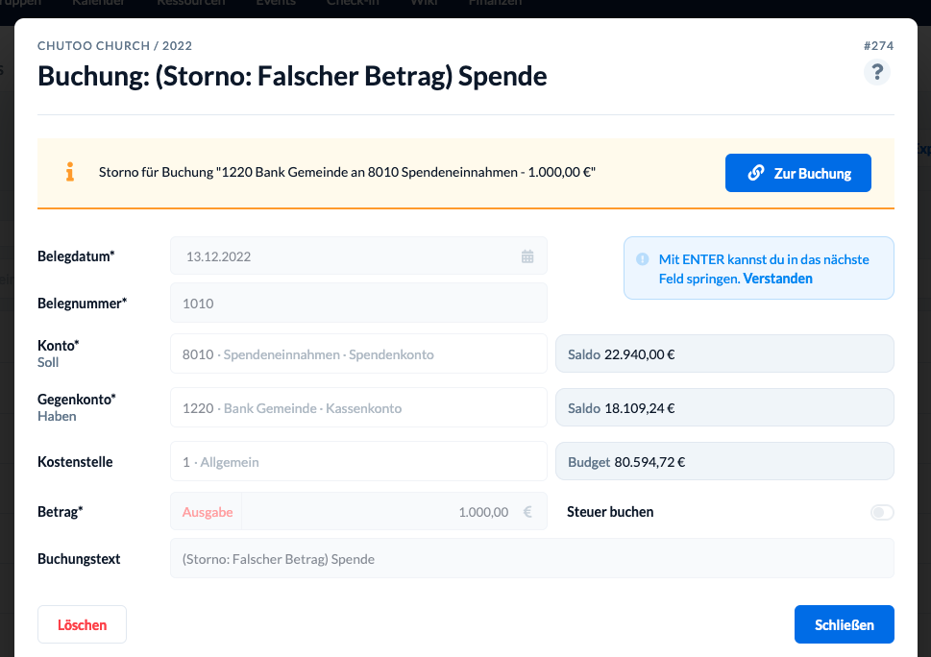The height and width of the screenshot is (657, 931).
Task: Dismiss hint via Verstanden link
Action: pos(777,279)
